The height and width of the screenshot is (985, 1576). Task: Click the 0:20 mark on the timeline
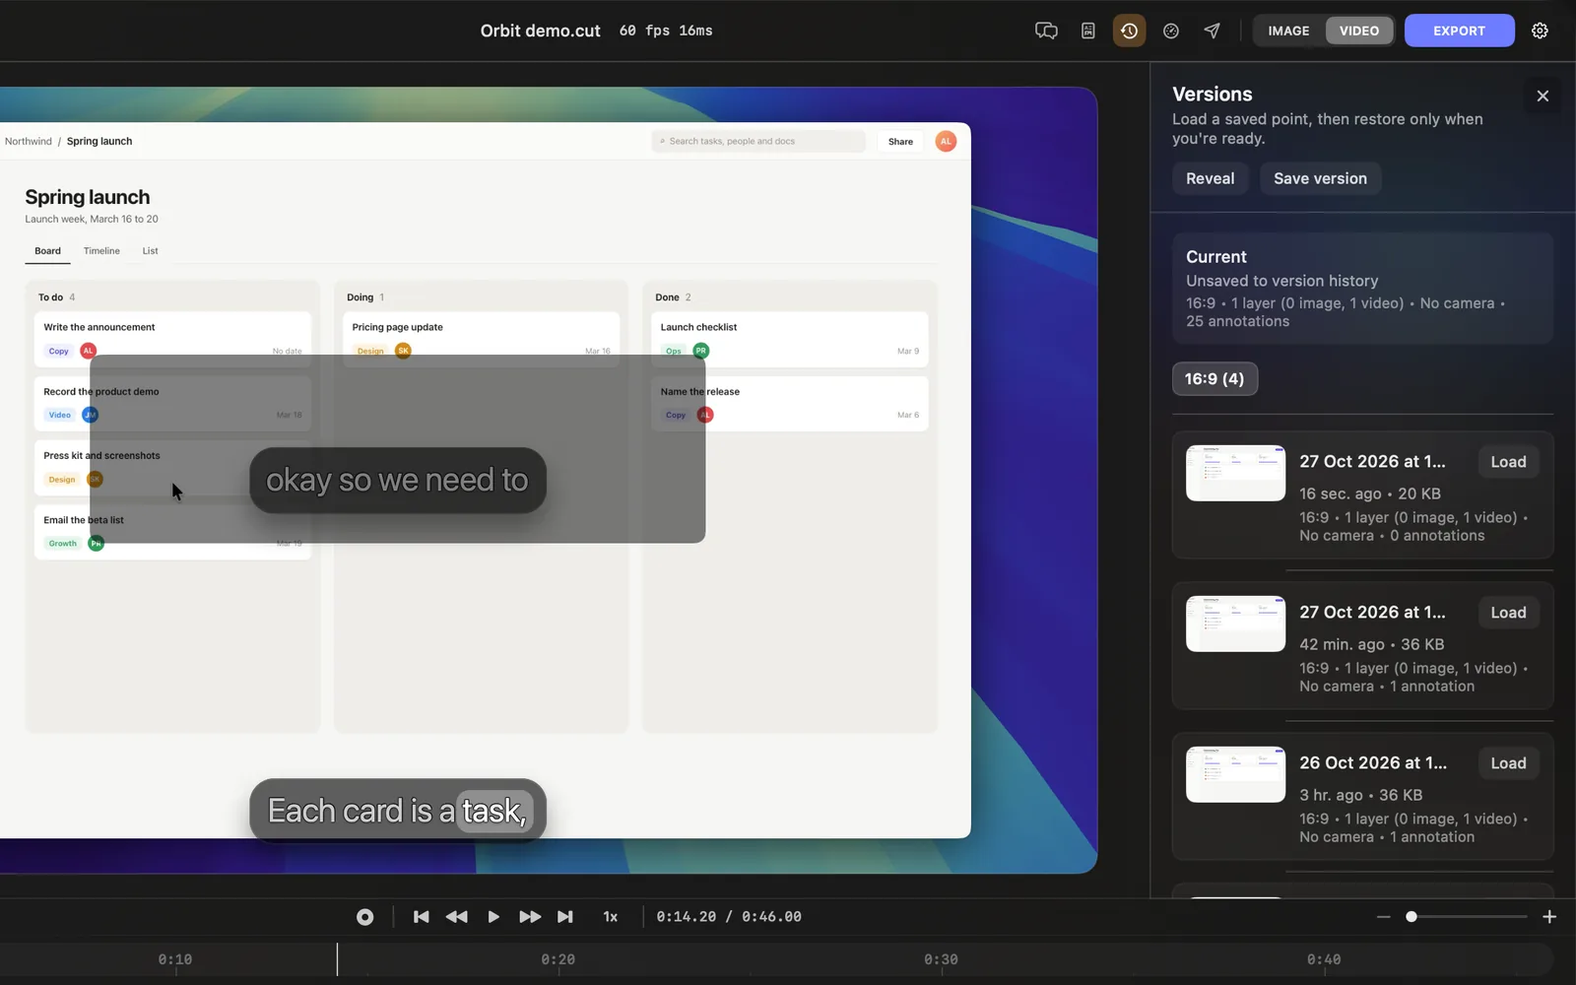pos(558,959)
